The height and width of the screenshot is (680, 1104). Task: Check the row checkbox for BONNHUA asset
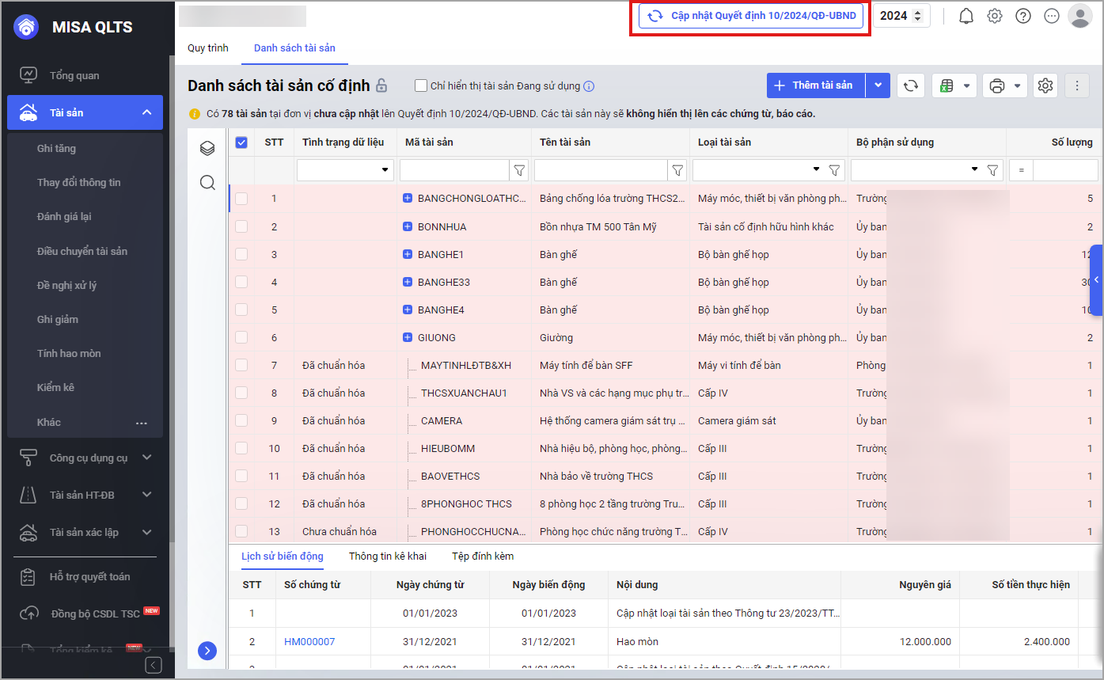pos(242,227)
